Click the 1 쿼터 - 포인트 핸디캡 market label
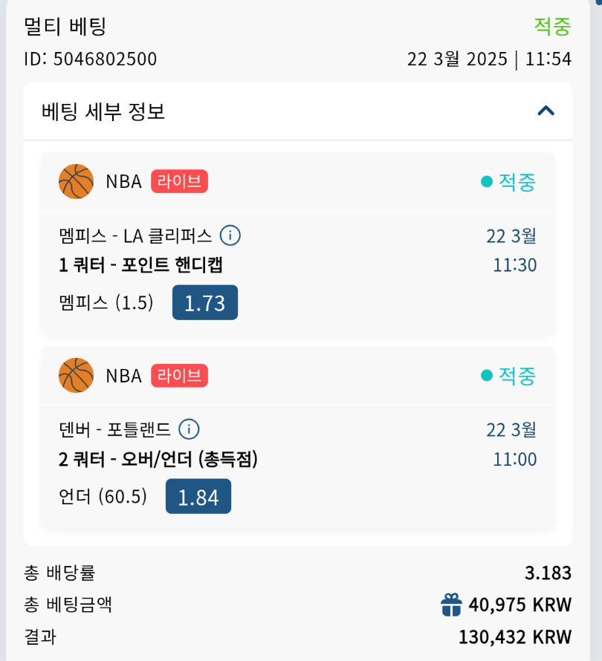This screenshot has width=602, height=661. point(140,265)
